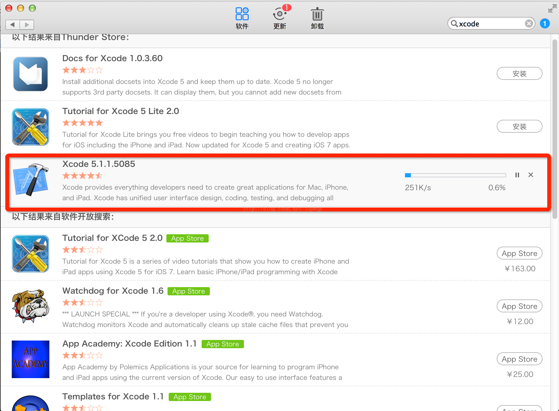
Task: Click the Watchdog LAUNCH SPECIAL description text
Action: click(x=205, y=319)
